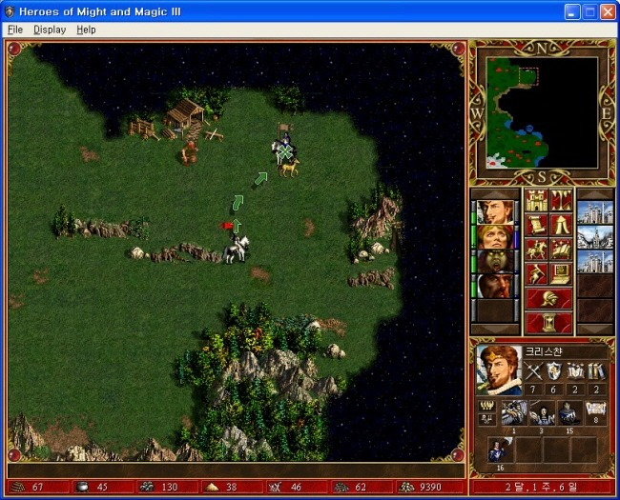Click the morale indicator icon in hero panel
620x500 pixels.
[x=486, y=406]
